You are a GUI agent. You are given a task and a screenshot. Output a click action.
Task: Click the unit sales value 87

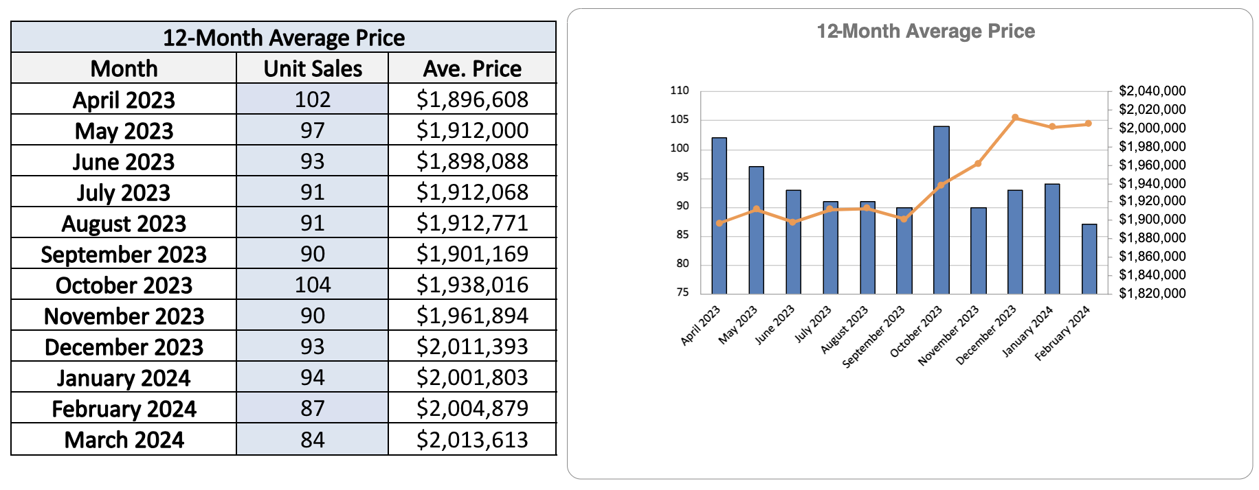[313, 408]
